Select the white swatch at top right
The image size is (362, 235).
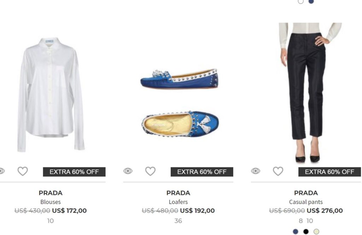click(x=301, y=1)
